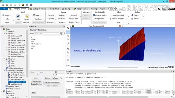Select 'wall' in the zone list
Viewport: 175px width, 98px height.
(32, 48)
